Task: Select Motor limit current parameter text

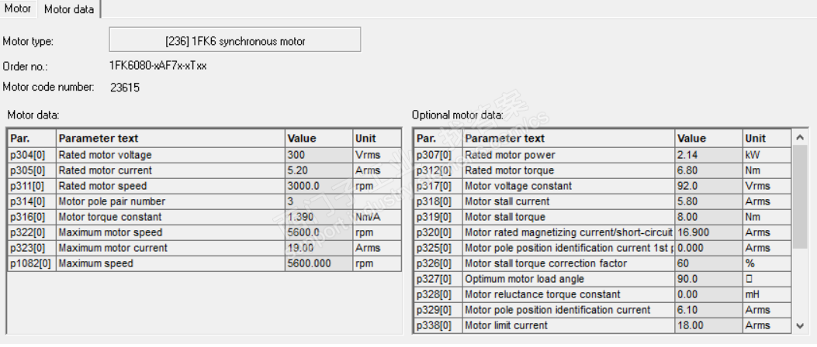Action: point(507,325)
